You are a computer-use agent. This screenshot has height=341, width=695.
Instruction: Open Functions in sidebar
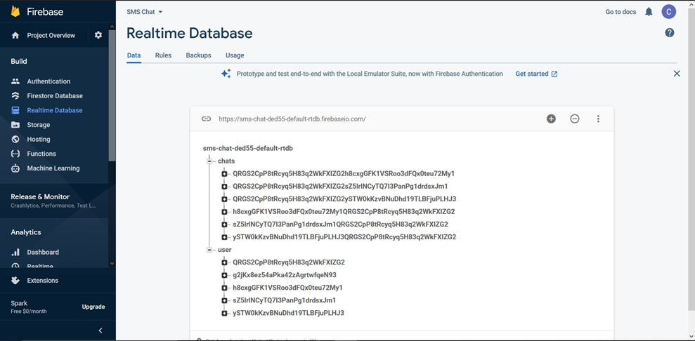pyautogui.click(x=41, y=154)
